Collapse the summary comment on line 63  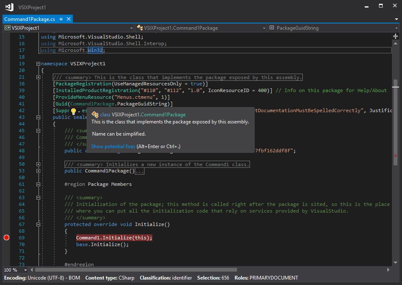(38, 198)
